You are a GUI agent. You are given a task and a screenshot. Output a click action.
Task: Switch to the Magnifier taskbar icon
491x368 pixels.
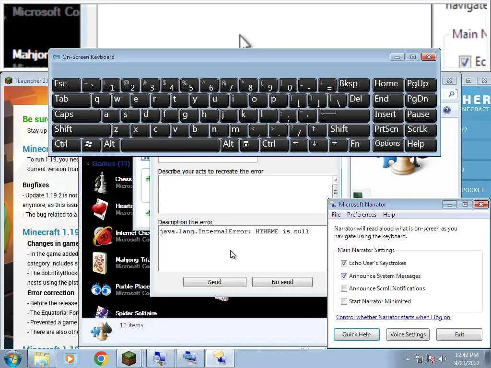click(160, 358)
